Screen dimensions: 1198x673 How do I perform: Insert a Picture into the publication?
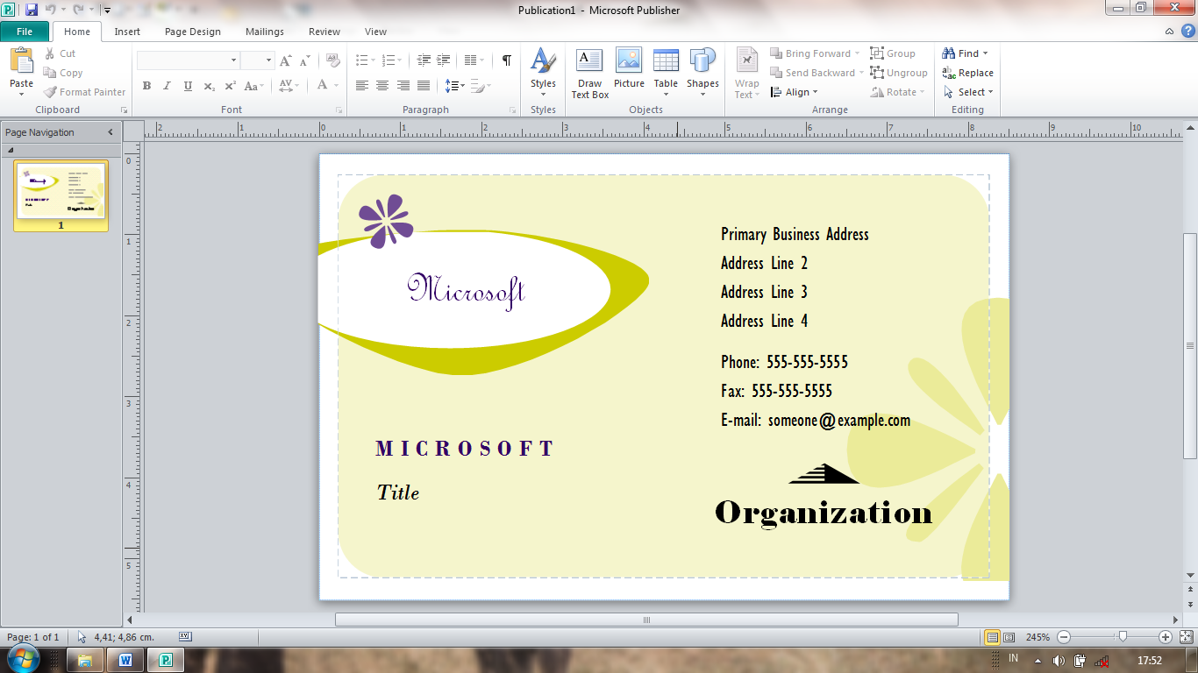tap(629, 74)
